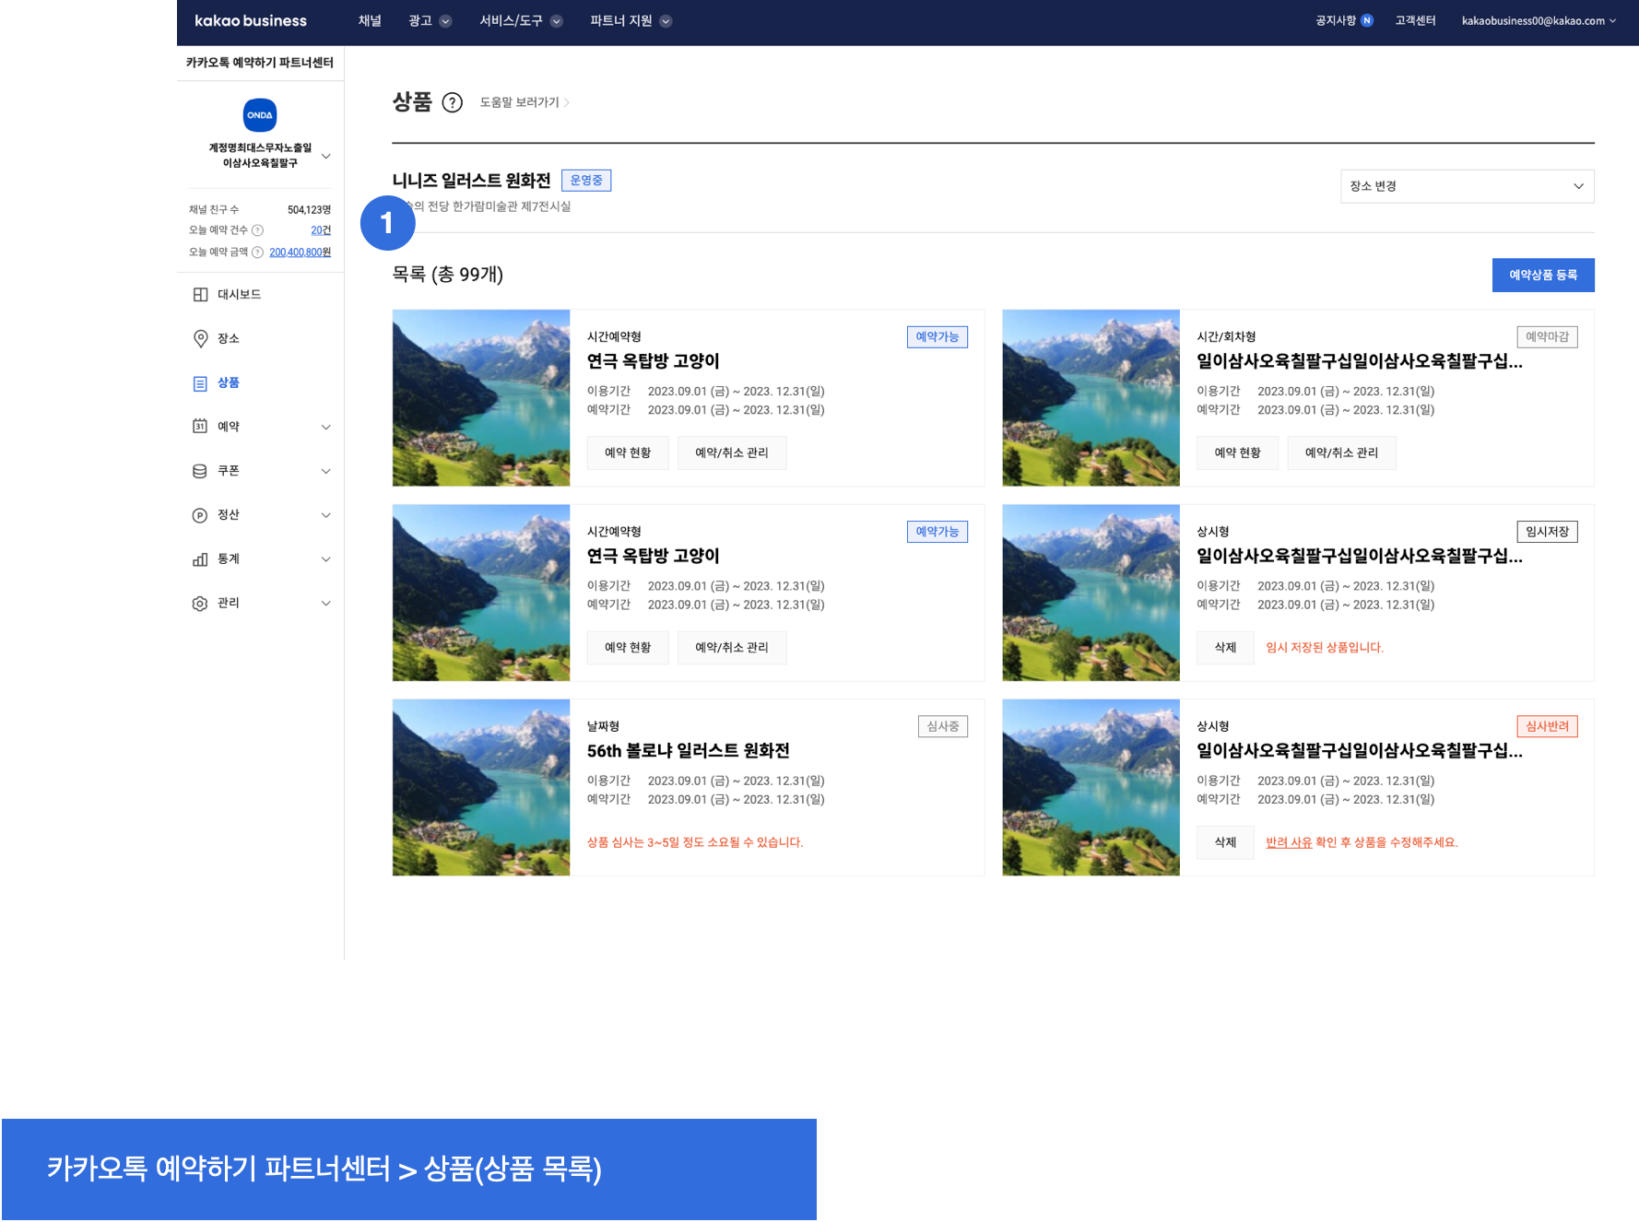The image size is (1639, 1222).
Task: Expand the 서비스/도구 top menu
Action: click(x=520, y=21)
